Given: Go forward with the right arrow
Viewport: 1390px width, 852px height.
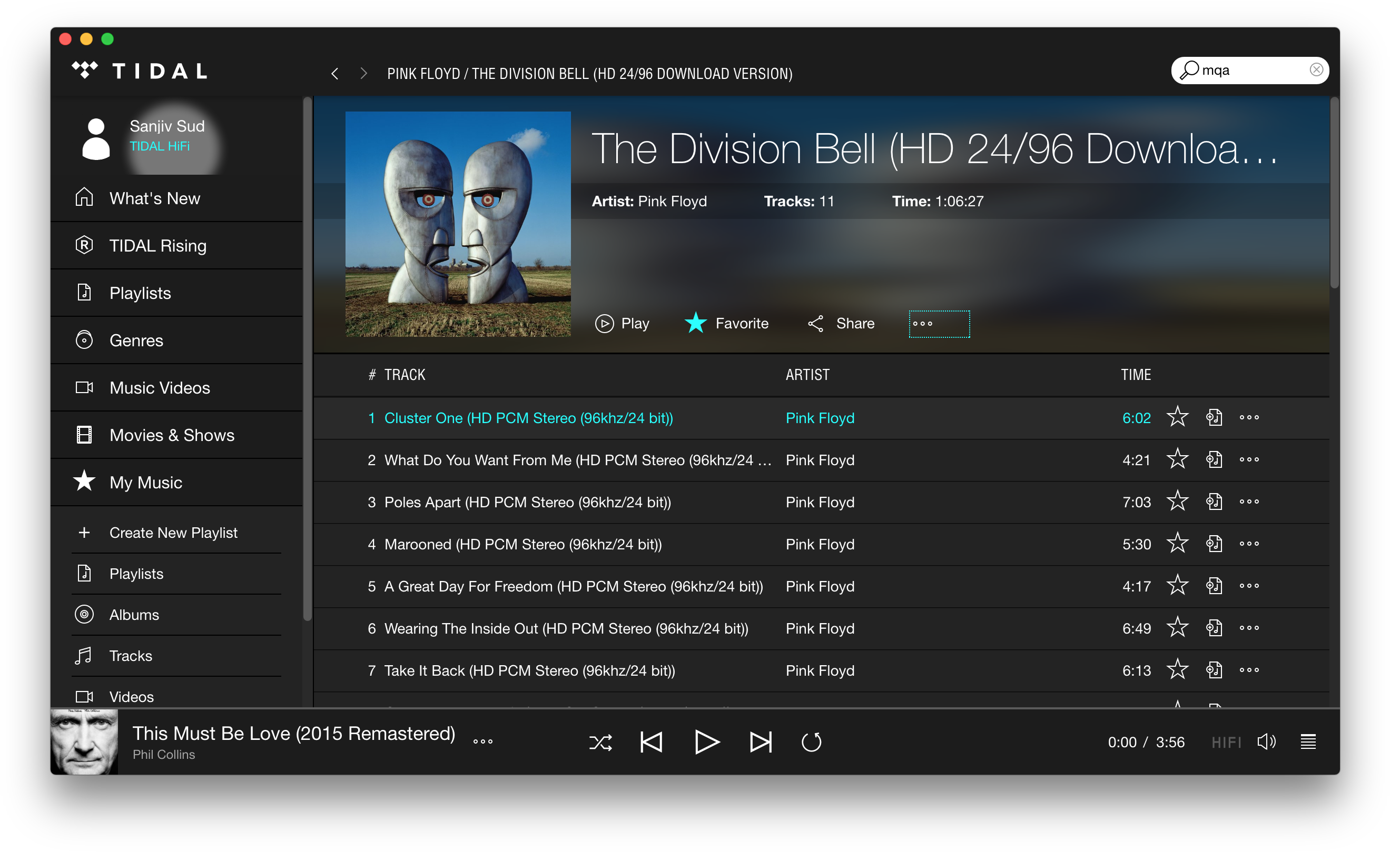Looking at the screenshot, I should click(363, 74).
